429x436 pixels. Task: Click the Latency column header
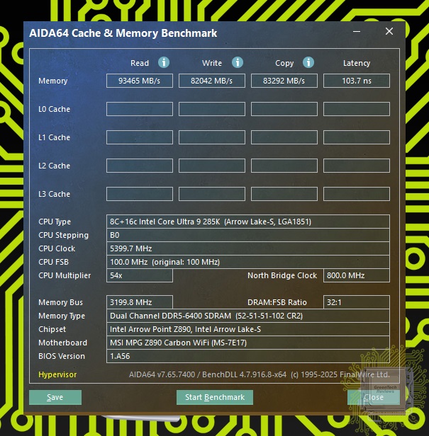[x=357, y=64]
